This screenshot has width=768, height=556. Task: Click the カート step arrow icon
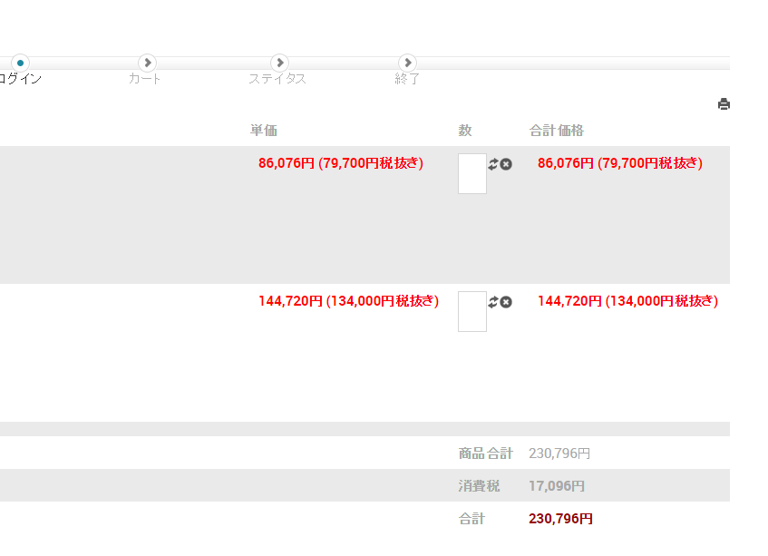(x=148, y=63)
